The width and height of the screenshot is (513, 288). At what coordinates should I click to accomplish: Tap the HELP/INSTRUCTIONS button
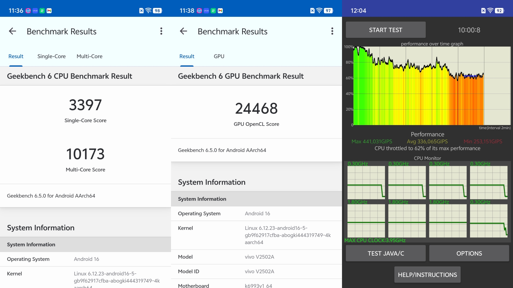pos(427,275)
